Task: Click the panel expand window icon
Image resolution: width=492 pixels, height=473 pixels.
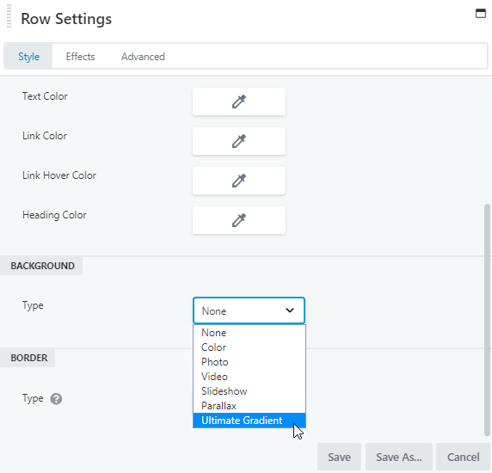Action: click(x=481, y=14)
